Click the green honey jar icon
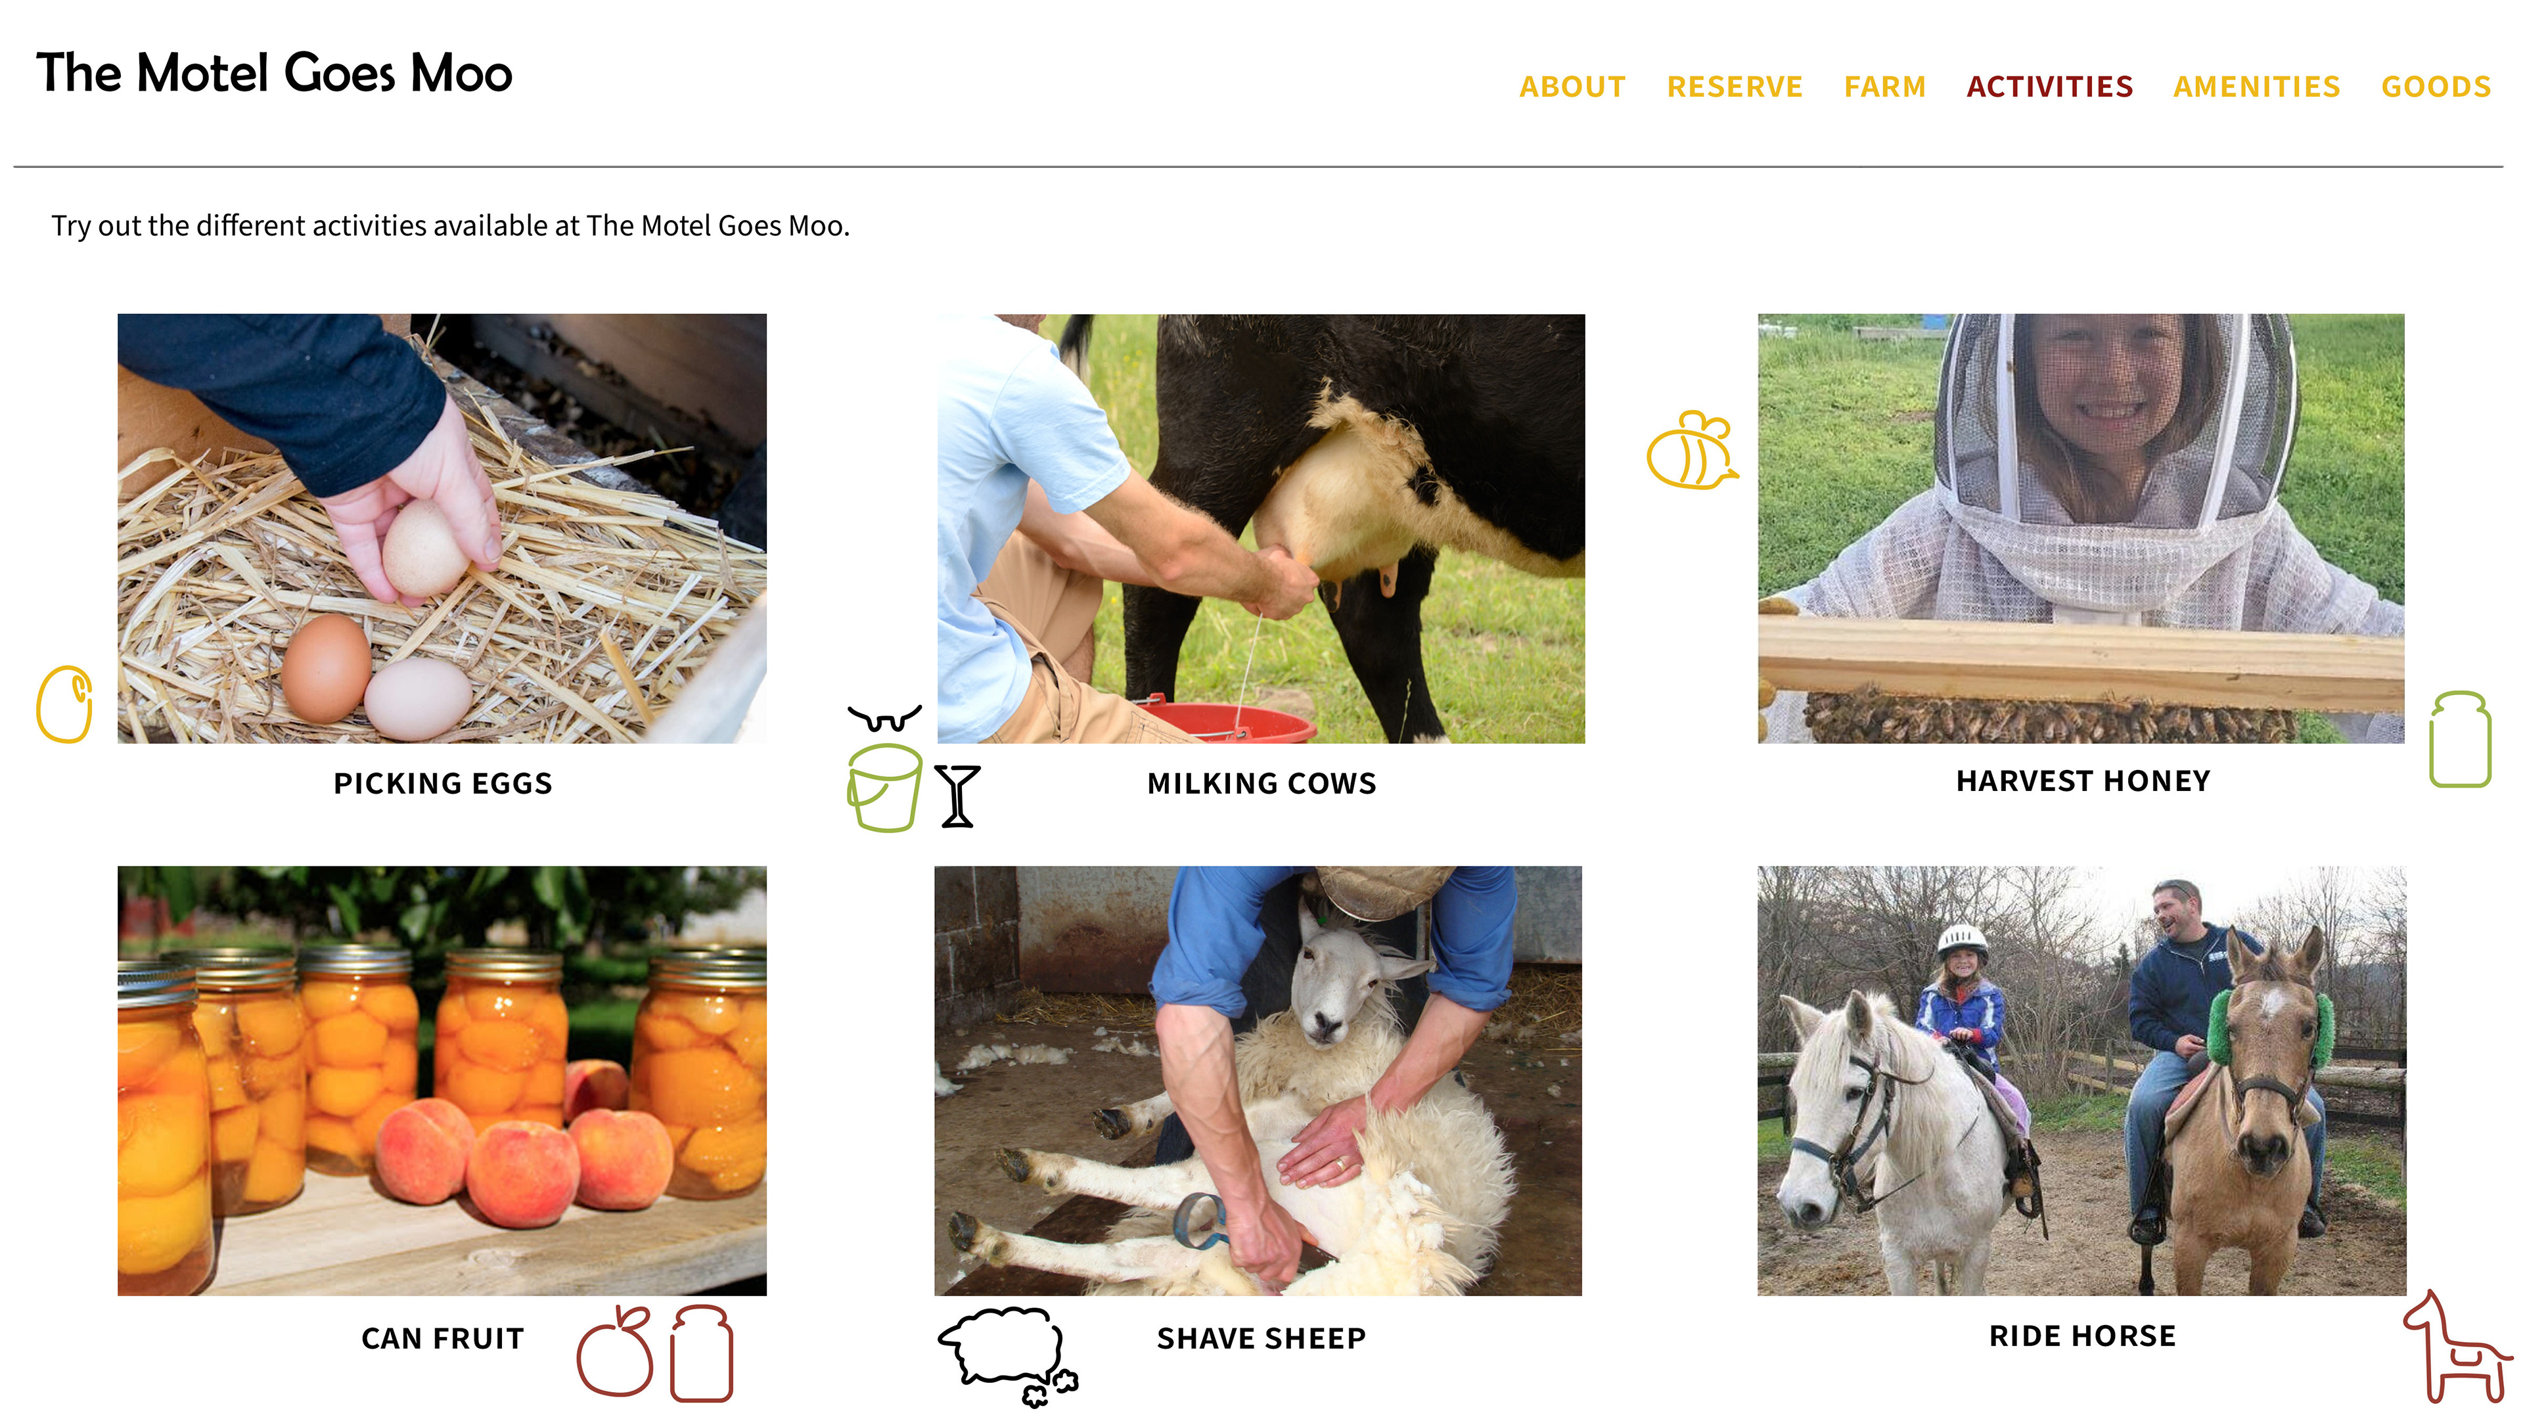This screenshot has height=1419, width=2523. coord(2459,739)
